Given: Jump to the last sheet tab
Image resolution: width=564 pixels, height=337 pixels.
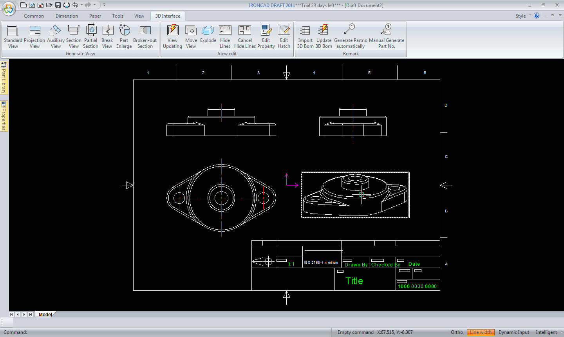Looking at the screenshot, I should pyautogui.click(x=30, y=314).
